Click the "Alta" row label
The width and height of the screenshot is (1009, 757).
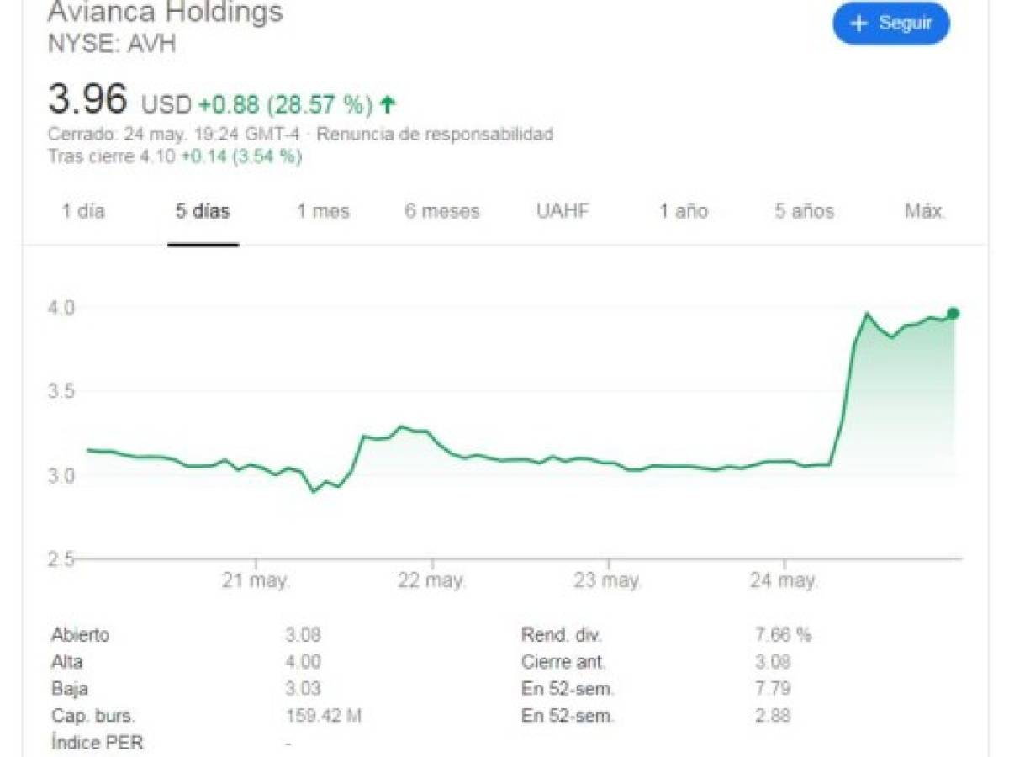point(66,662)
